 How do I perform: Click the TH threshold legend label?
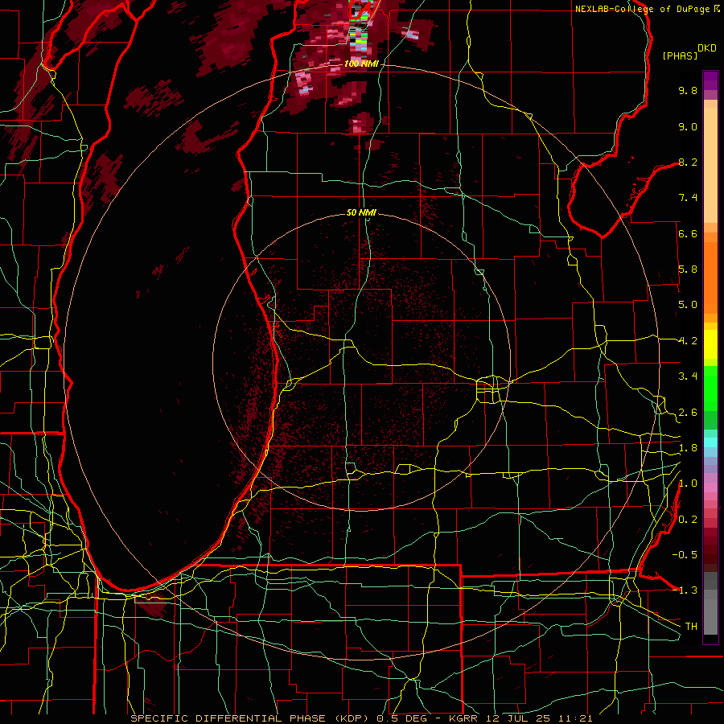click(691, 627)
